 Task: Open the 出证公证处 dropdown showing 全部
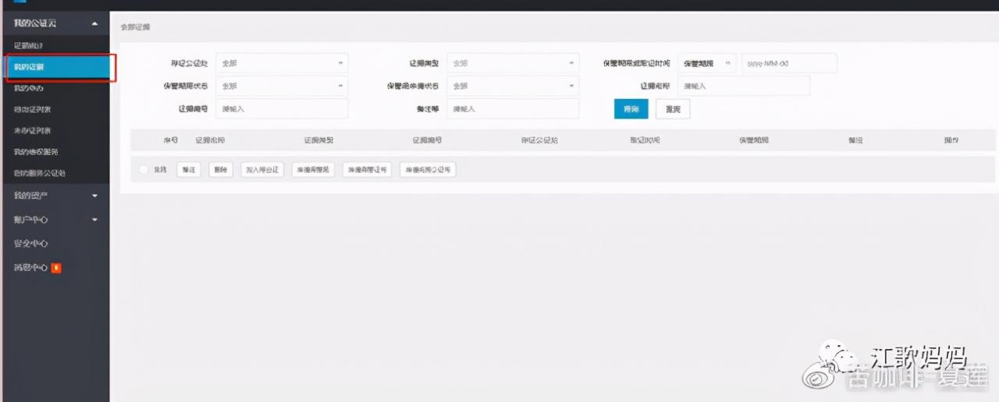[282, 63]
